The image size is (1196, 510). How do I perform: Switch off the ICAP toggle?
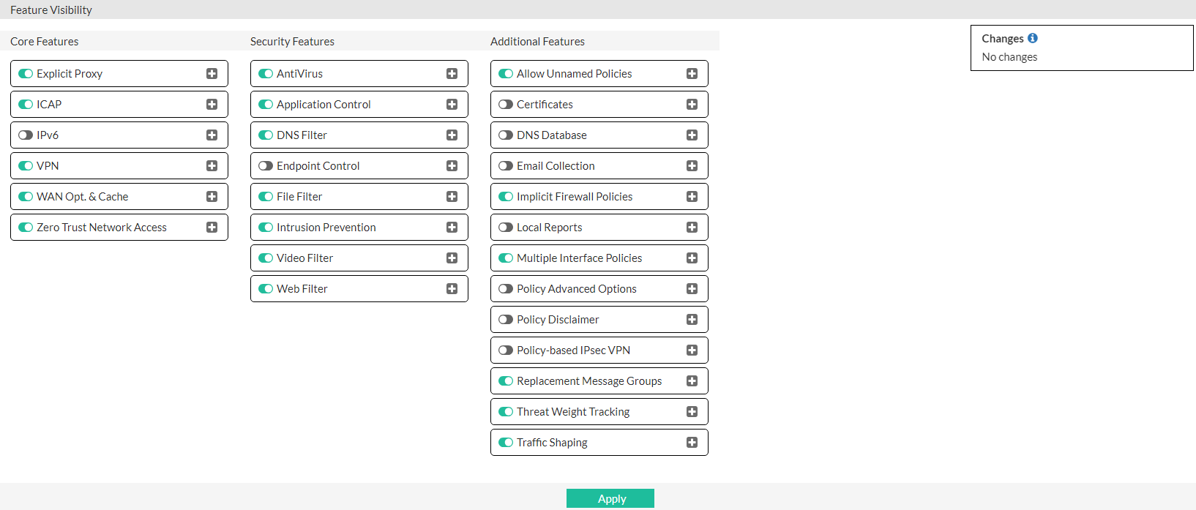[26, 104]
